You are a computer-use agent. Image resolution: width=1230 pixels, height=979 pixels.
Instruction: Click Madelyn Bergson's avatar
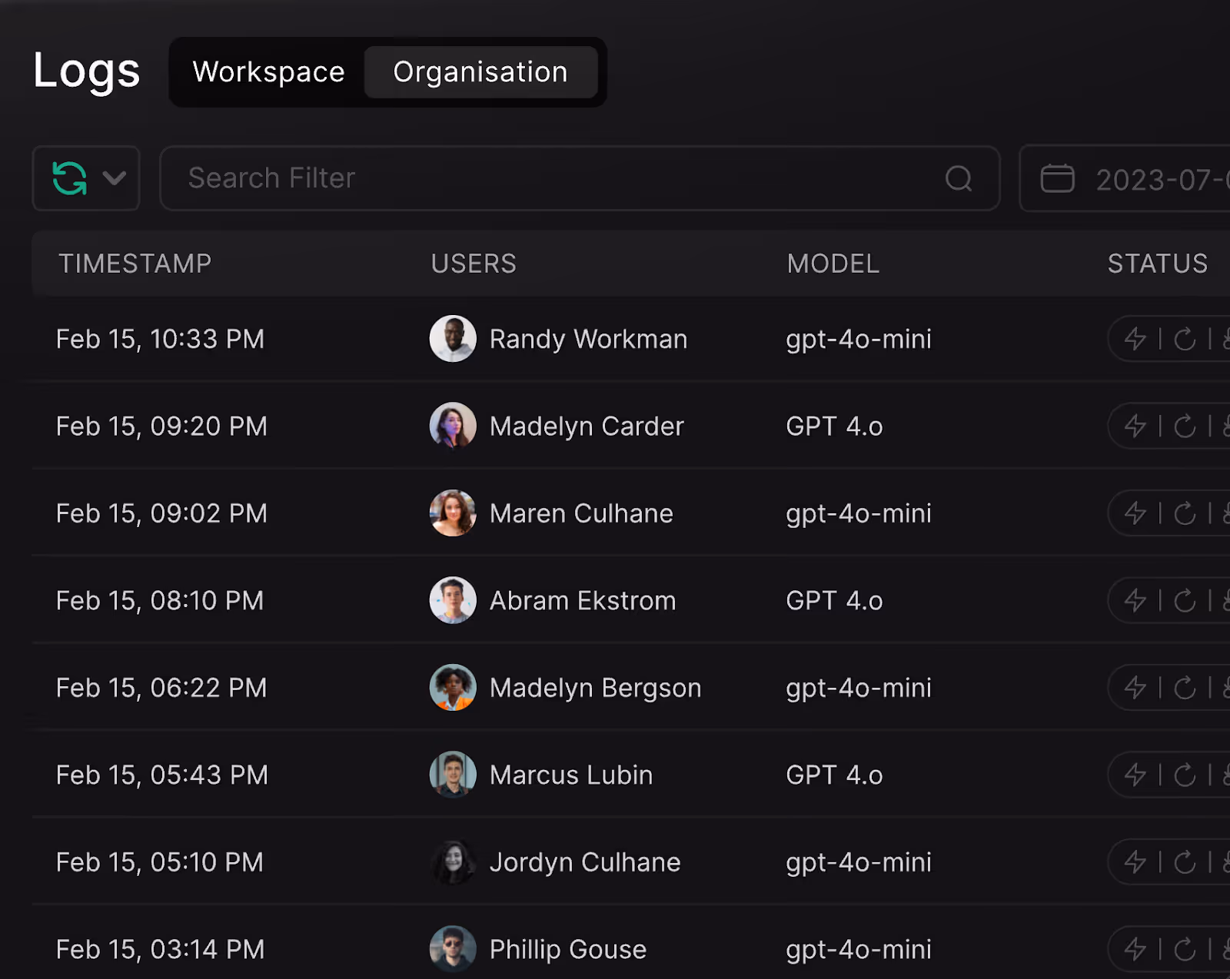pyautogui.click(x=453, y=688)
